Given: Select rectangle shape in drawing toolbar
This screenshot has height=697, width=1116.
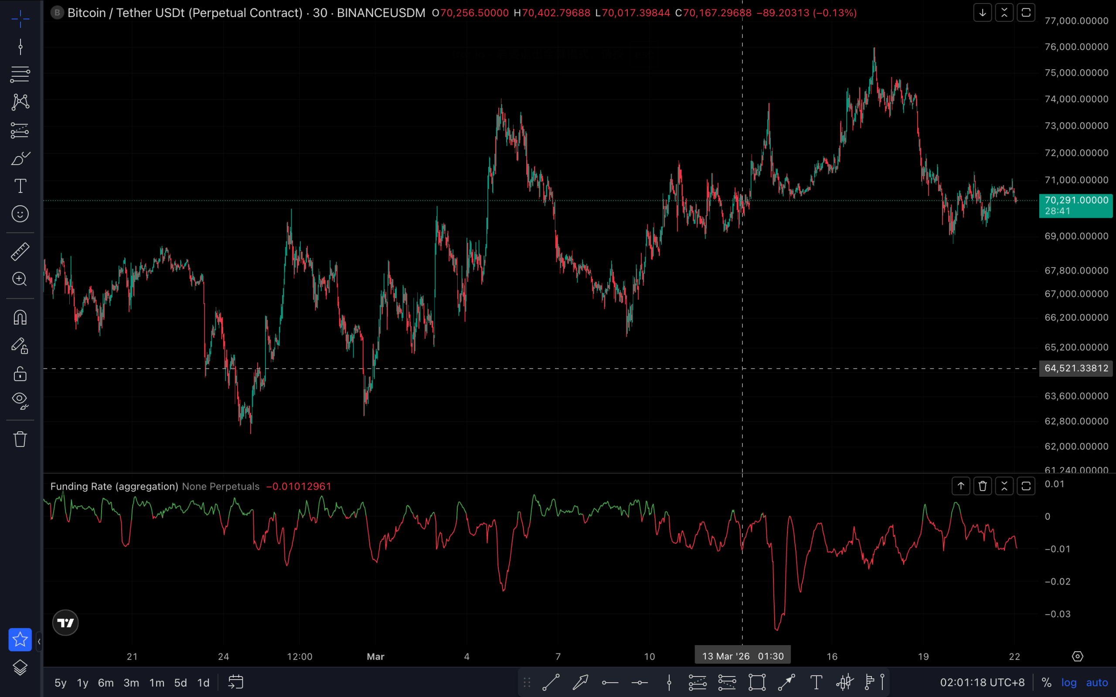Looking at the screenshot, I should click(757, 682).
